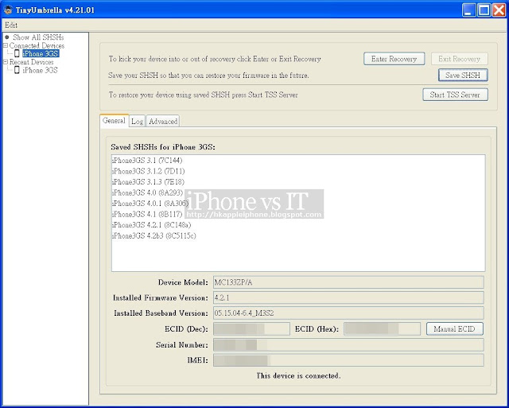
Task: Select the Recent Devices label
Action: pyautogui.click(x=32, y=62)
